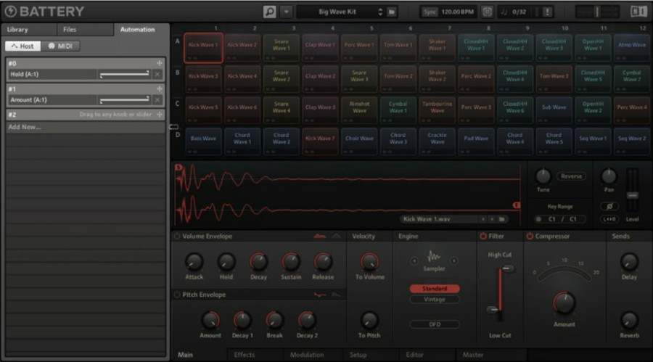The height and width of the screenshot is (362, 653).
Task: Click the magnifier search icon in header
Action: click(270, 12)
